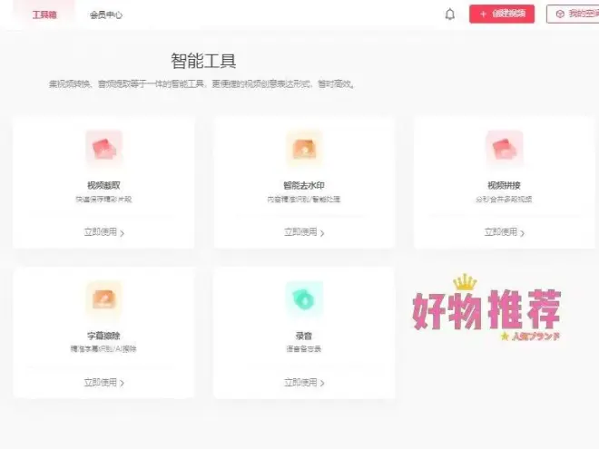Expand the arrow beside 智能去水印 立即使用
599x449 pixels.
tap(323, 233)
